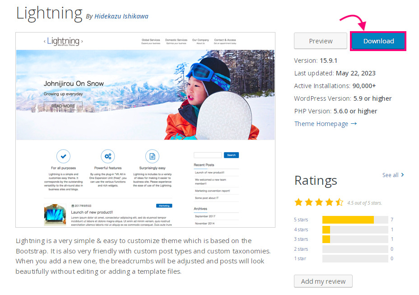Image resolution: width=419 pixels, height=295 pixels.
Task: Click the star rating icons row
Action: [x=319, y=202]
